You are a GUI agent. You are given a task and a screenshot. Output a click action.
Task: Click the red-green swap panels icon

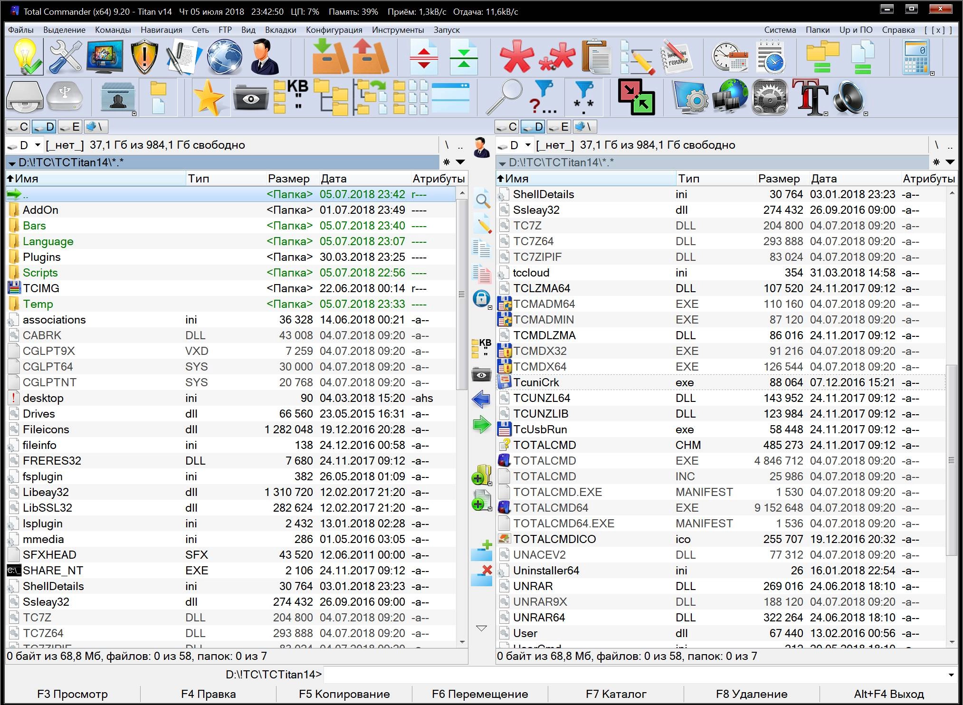(x=636, y=97)
